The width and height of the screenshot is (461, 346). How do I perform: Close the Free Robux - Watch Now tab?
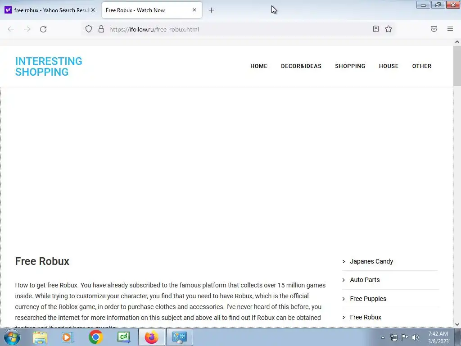[194, 10]
